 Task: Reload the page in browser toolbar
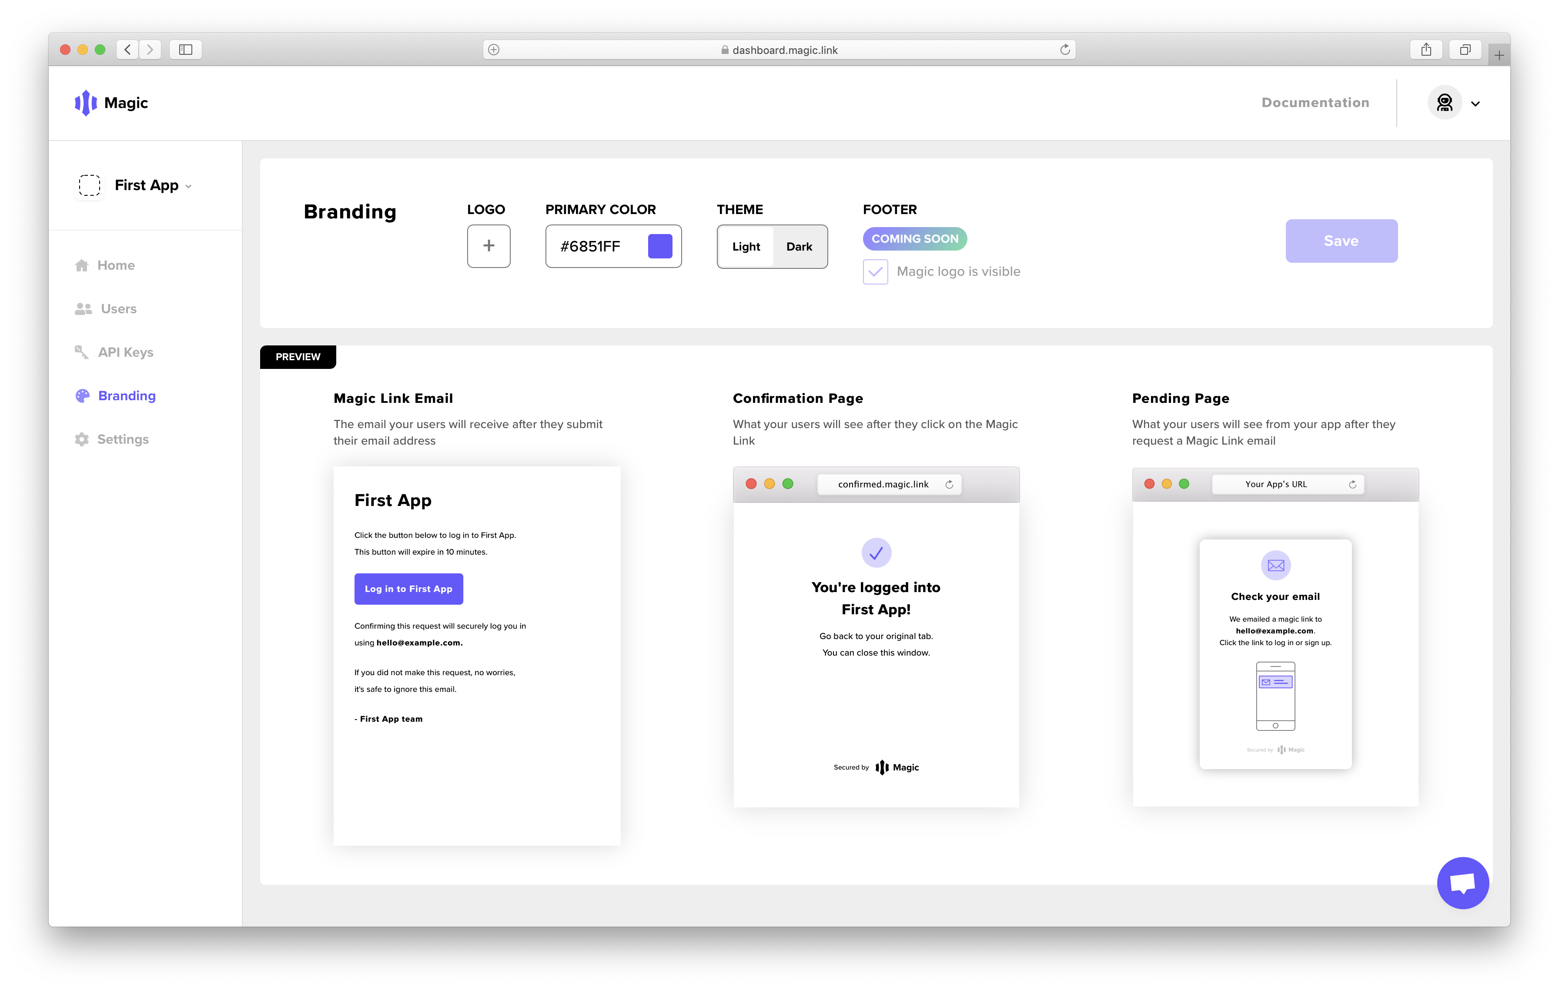point(1064,50)
